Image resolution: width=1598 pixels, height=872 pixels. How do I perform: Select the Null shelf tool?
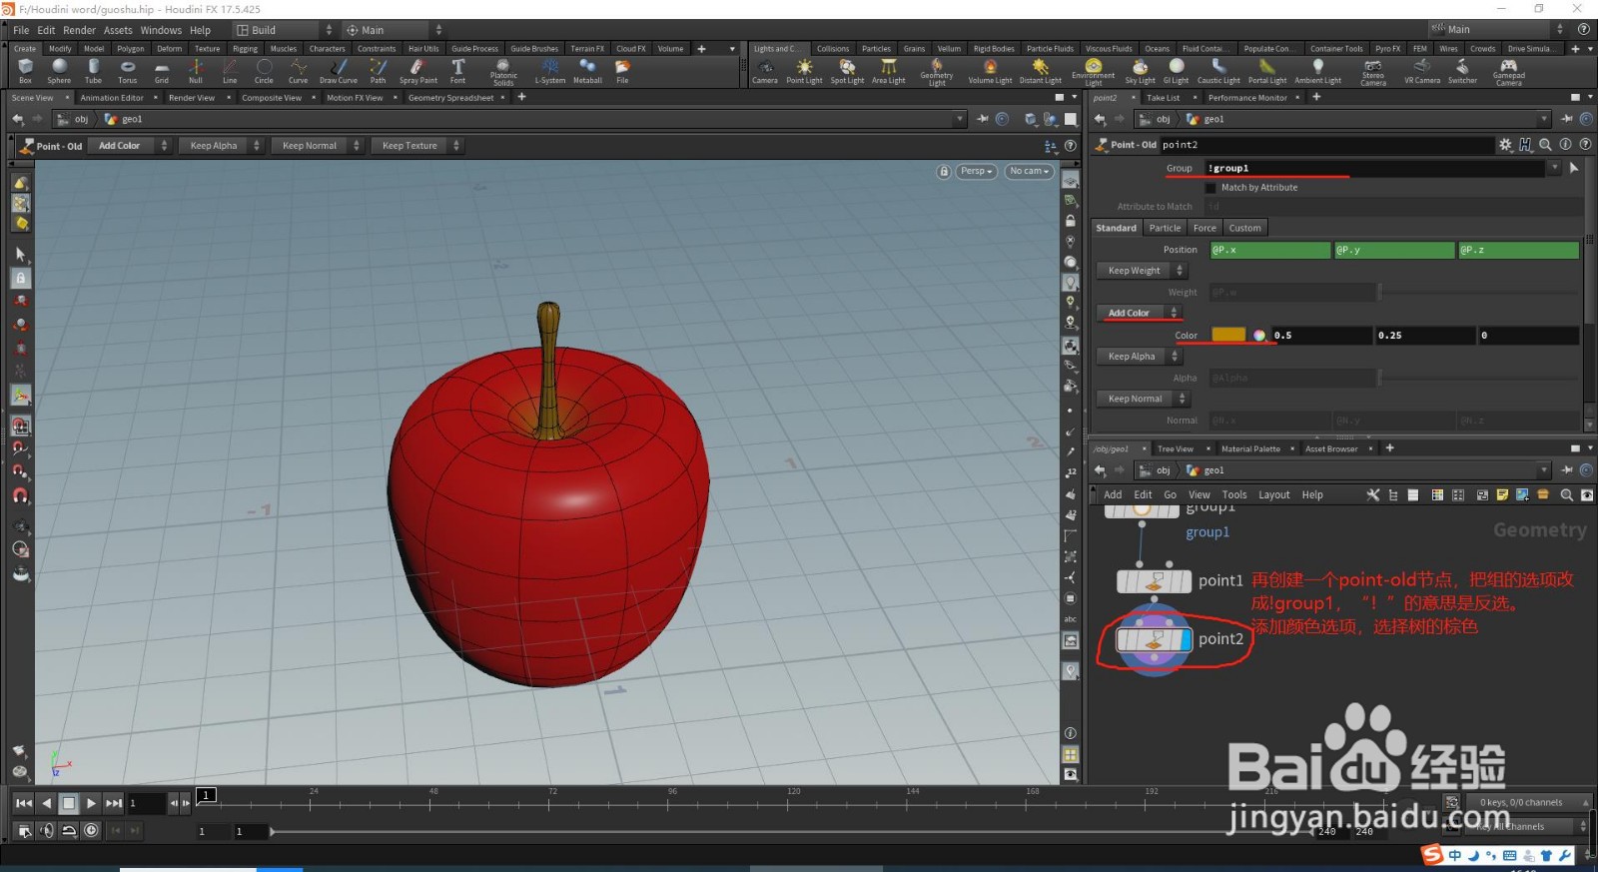(x=196, y=71)
